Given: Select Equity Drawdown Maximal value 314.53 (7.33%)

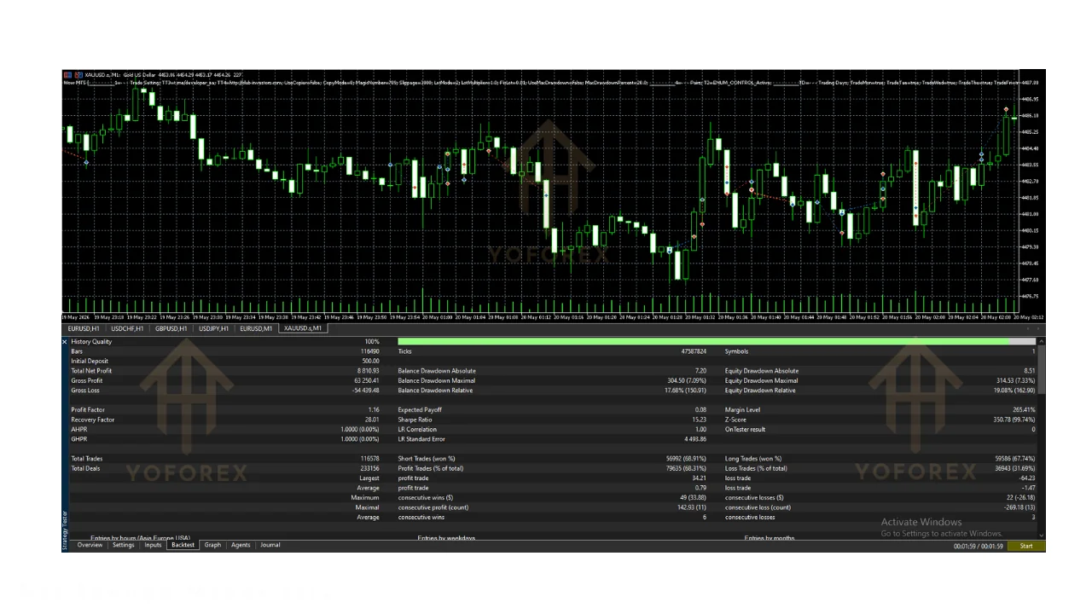Looking at the screenshot, I should tap(1016, 380).
